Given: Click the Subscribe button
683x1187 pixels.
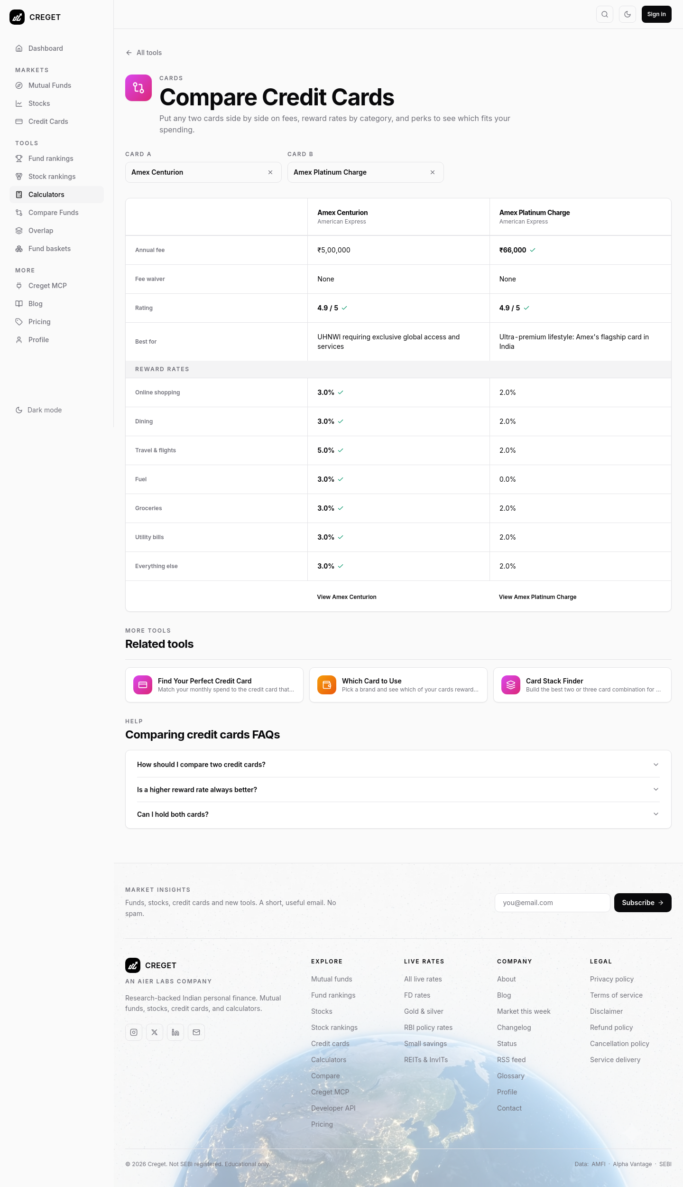Looking at the screenshot, I should [643, 903].
